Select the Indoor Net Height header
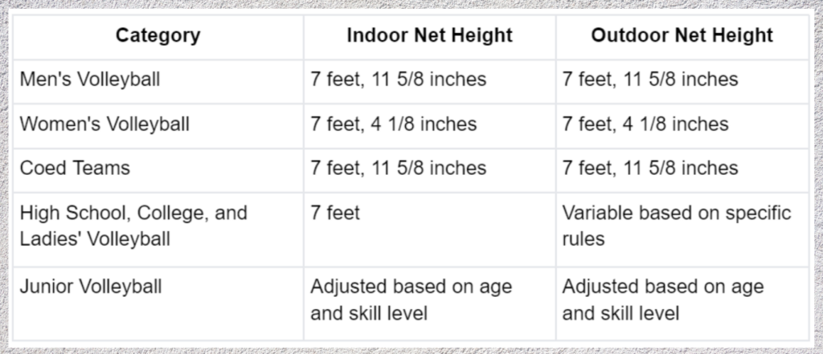The image size is (823, 354). (429, 36)
